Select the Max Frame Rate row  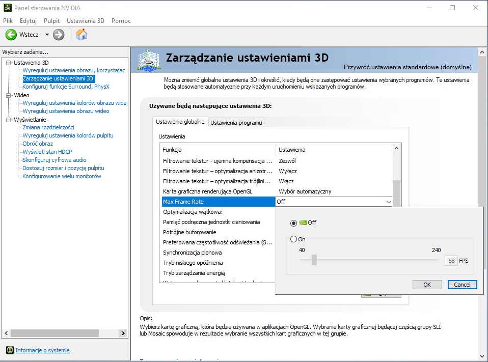(219, 202)
